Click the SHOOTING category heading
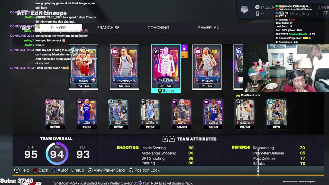 127,148
